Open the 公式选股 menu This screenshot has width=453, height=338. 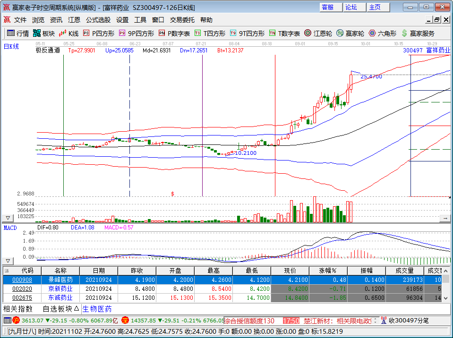point(98,20)
